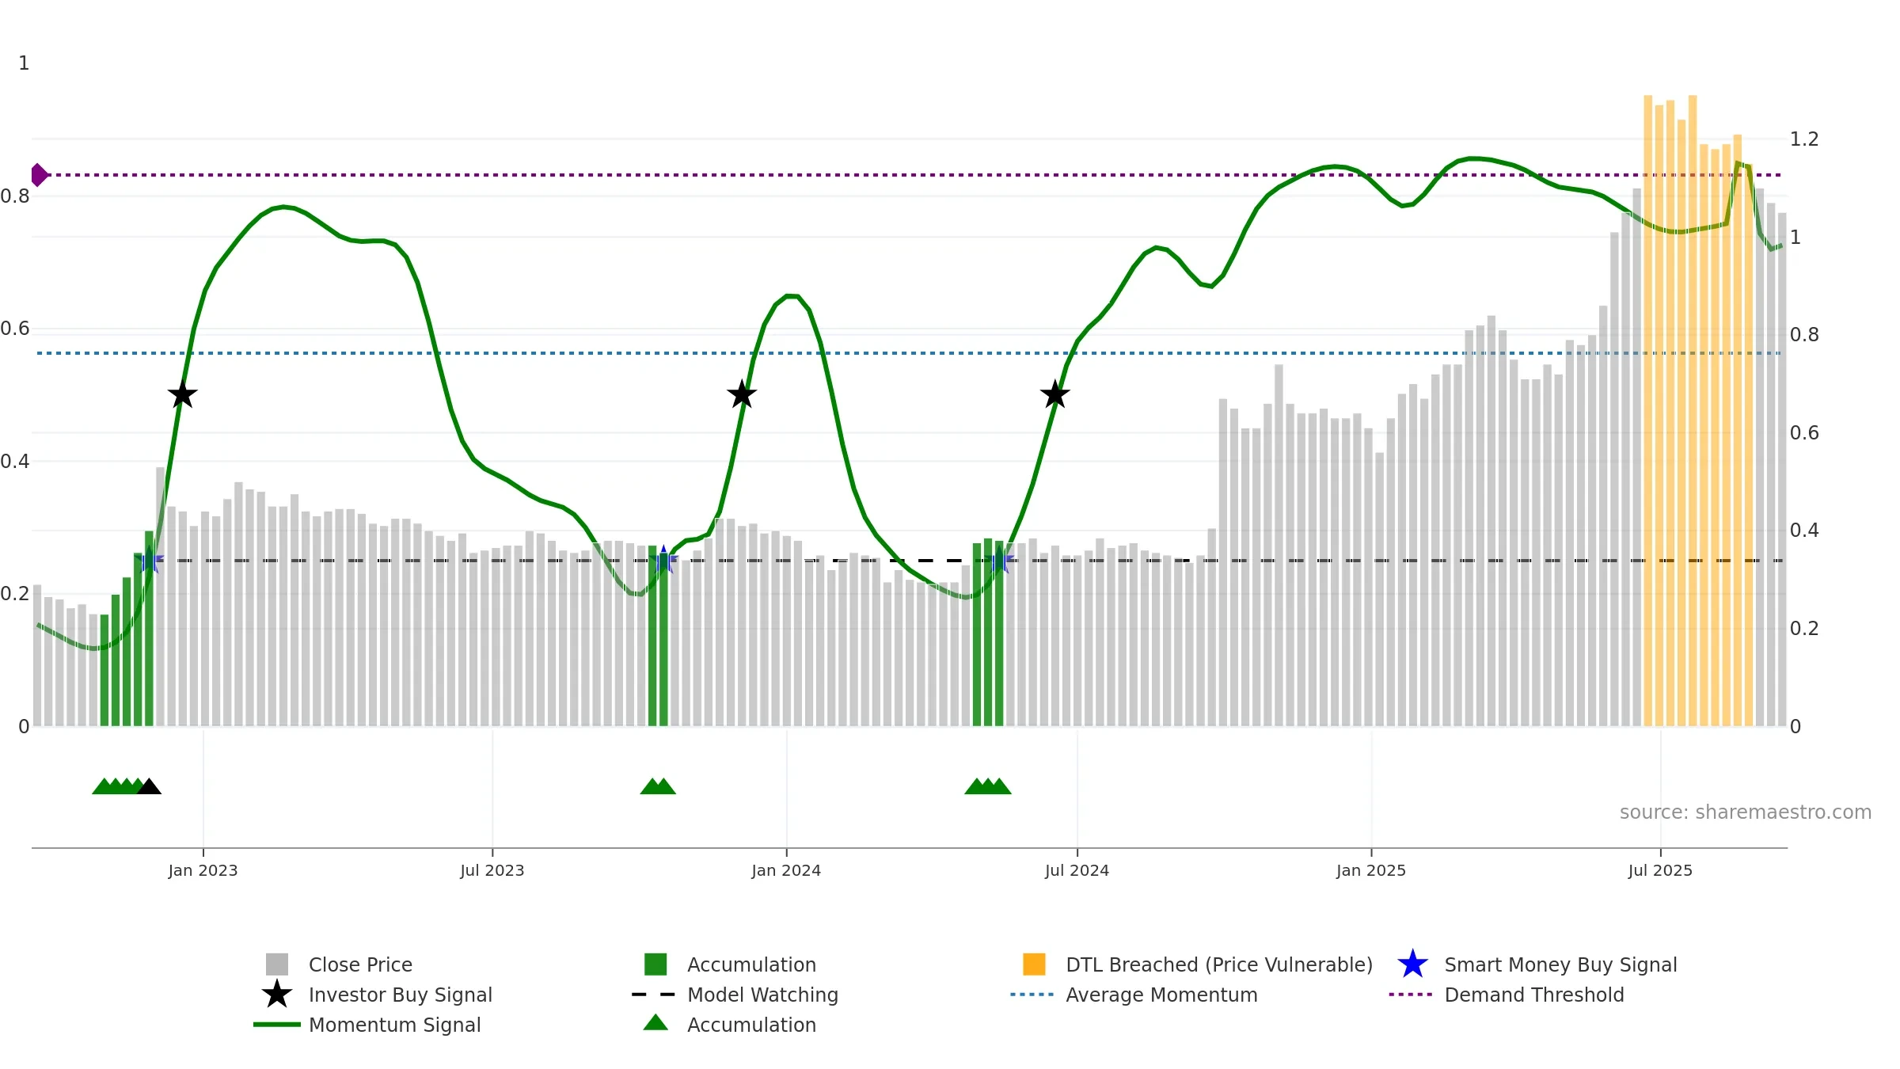Click the black Investor Buy Signal star near Jan 2023
This screenshot has height=1069, width=1900.
click(x=183, y=394)
